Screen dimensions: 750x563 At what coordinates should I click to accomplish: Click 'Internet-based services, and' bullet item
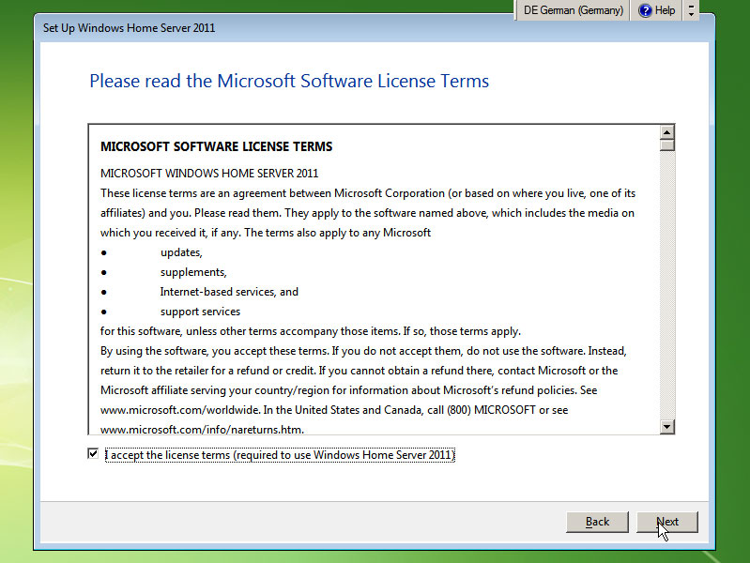(x=229, y=292)
